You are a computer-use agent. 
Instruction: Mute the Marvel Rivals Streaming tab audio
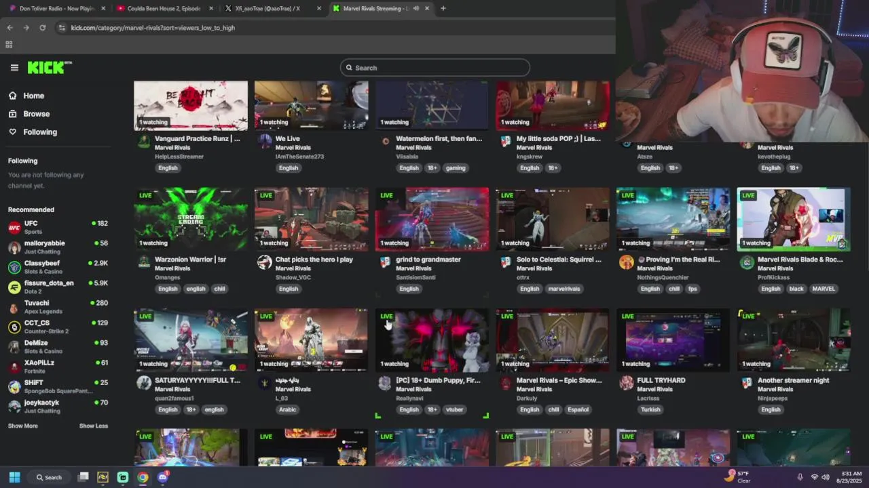point(416,8)
